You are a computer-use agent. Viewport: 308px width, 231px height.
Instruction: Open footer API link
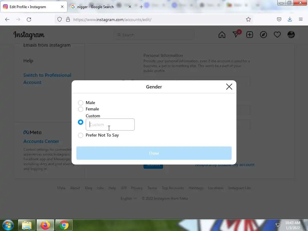click(124, 188)
